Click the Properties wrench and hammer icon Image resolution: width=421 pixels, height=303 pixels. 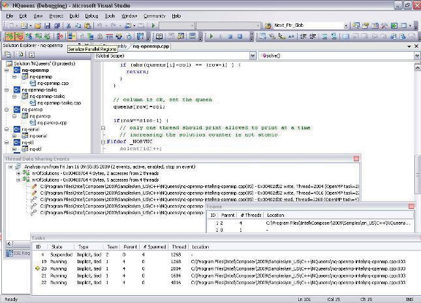[x=384, y=25]
